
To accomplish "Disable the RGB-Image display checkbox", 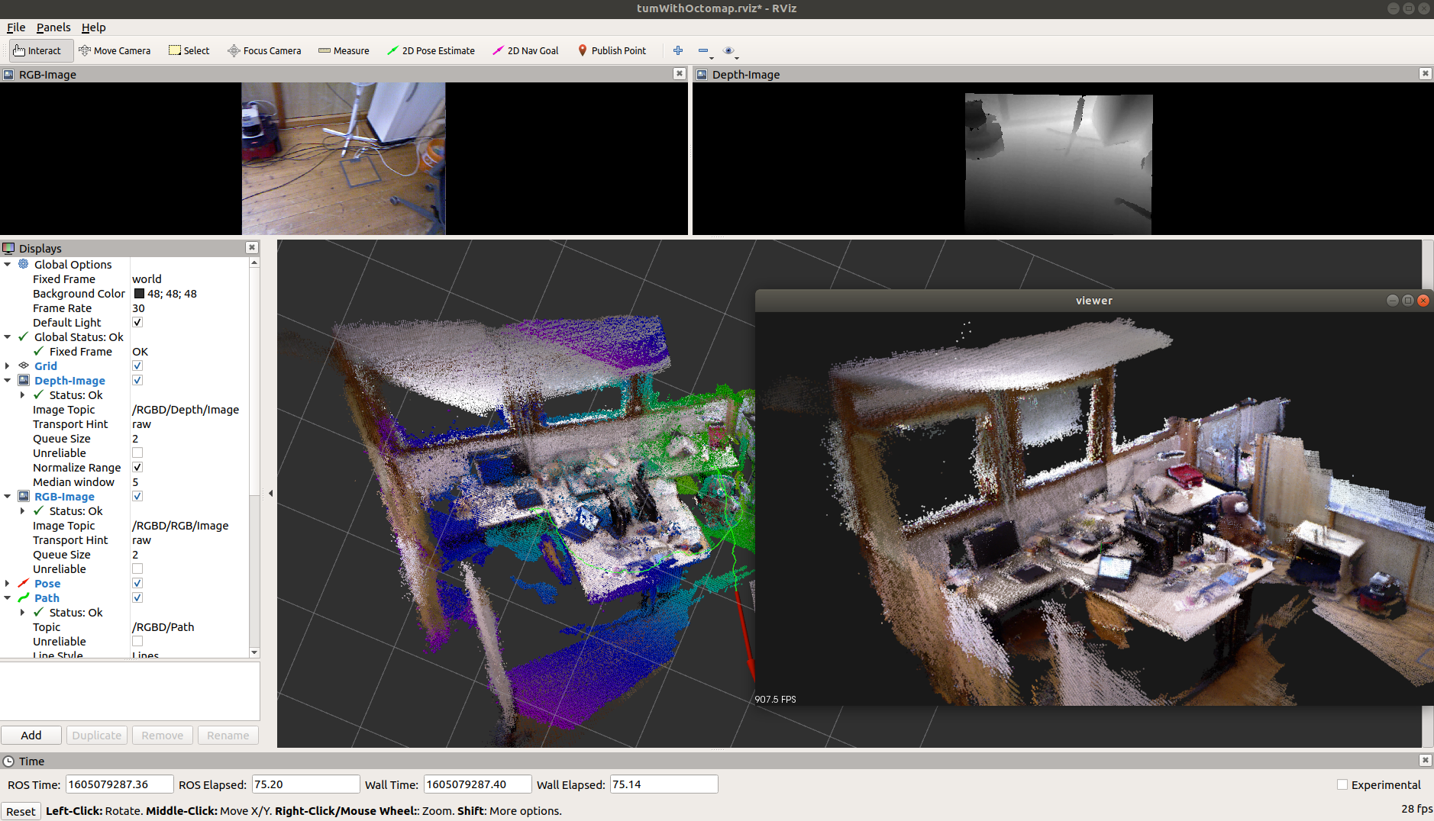I will [x=137, y=496].
